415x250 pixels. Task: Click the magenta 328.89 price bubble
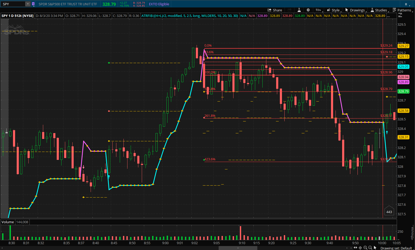(x=403, y=82)
